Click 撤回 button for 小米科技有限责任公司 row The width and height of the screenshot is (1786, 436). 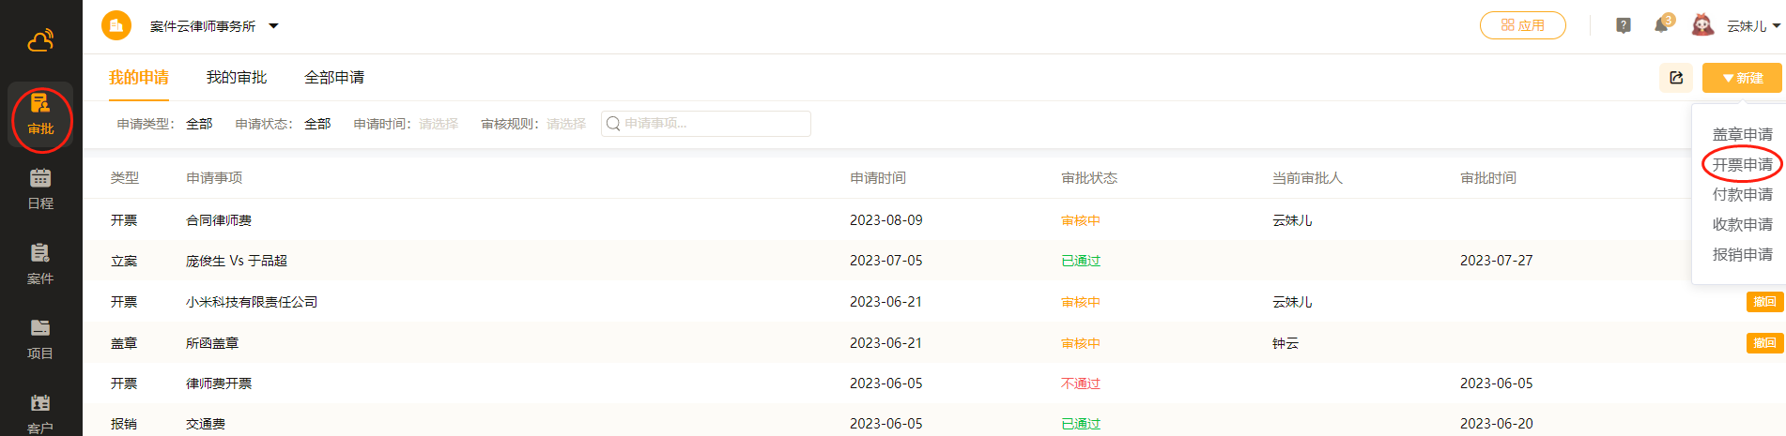tap(1764, 302)
